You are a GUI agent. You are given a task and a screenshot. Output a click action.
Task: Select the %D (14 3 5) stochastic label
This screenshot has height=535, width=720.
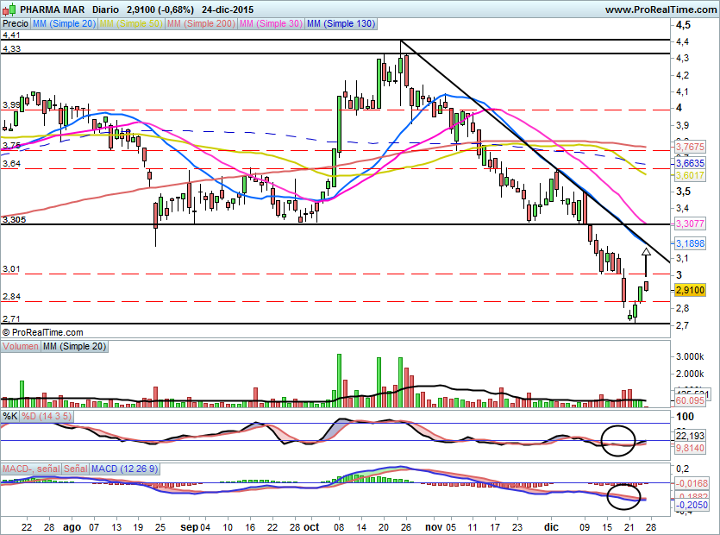coord(47,417)
